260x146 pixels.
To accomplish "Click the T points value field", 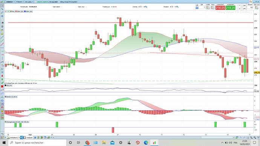I will pos(242,6).
